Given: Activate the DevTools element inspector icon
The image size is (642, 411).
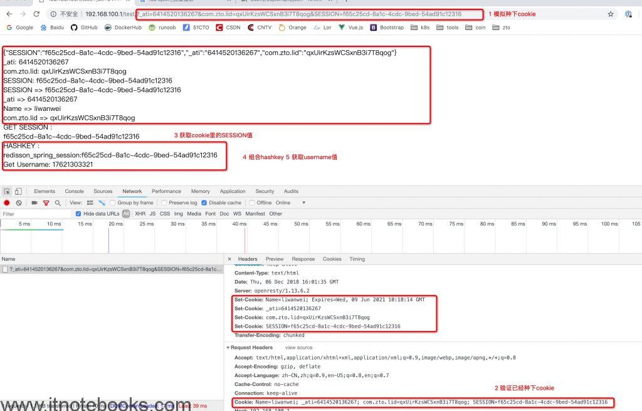Looking at the screenshot, I should (7, 191).
